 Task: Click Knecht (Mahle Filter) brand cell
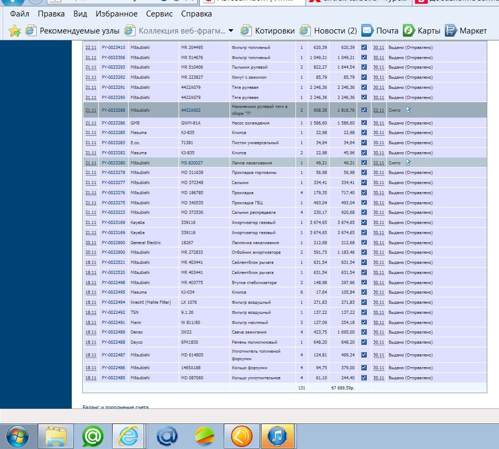coord(150,302)
